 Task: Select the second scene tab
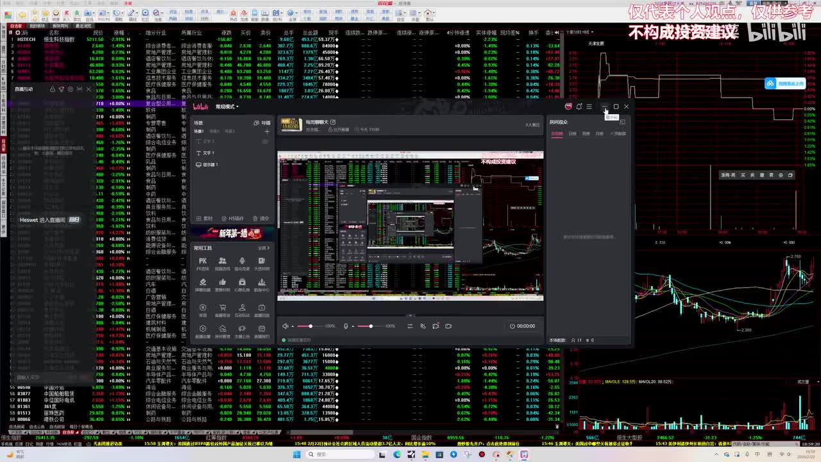[214, 131]
